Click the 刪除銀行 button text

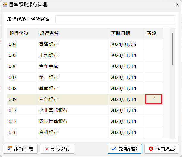(x=60, y=149)
